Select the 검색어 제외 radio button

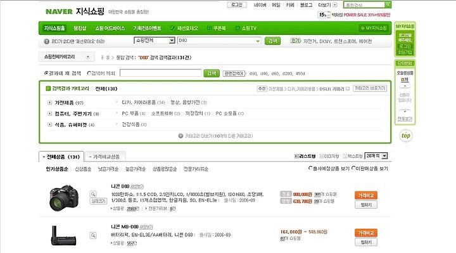pos(89,73)
